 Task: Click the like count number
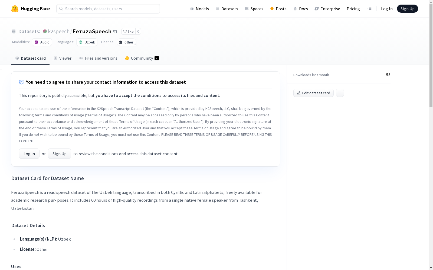pyautogui.click(x=138, y=31)
